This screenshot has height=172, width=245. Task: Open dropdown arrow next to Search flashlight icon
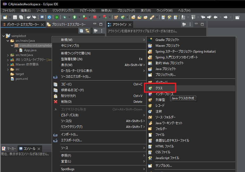157,17
